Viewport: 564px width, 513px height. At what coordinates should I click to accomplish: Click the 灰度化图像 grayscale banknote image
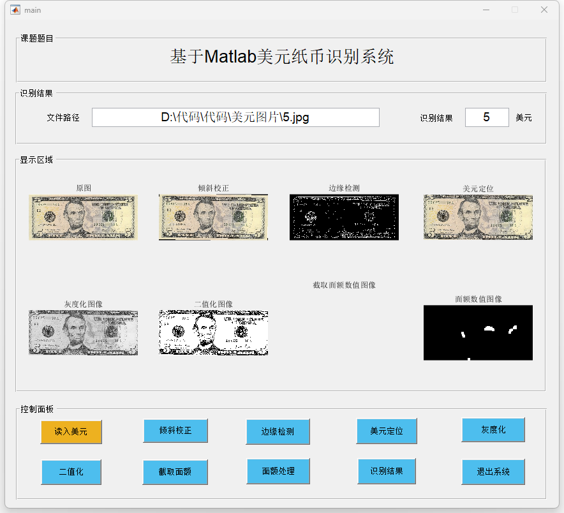(x=83, y=333)
